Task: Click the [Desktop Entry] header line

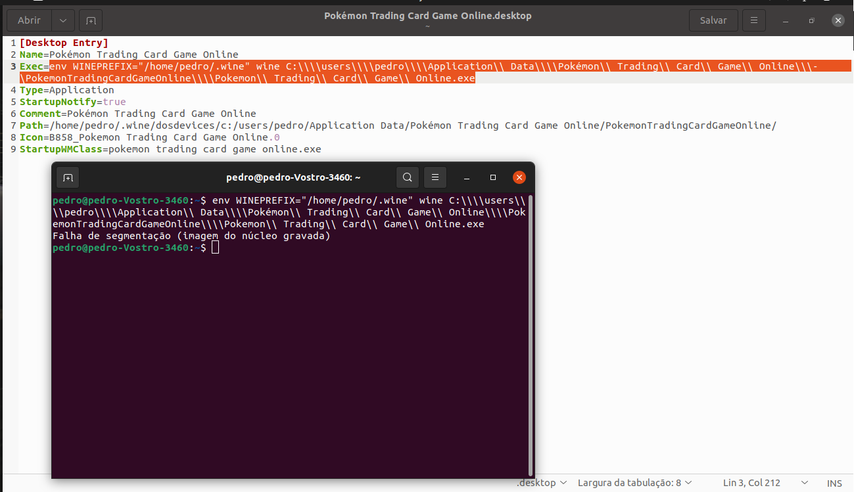Action: point(64,43)
